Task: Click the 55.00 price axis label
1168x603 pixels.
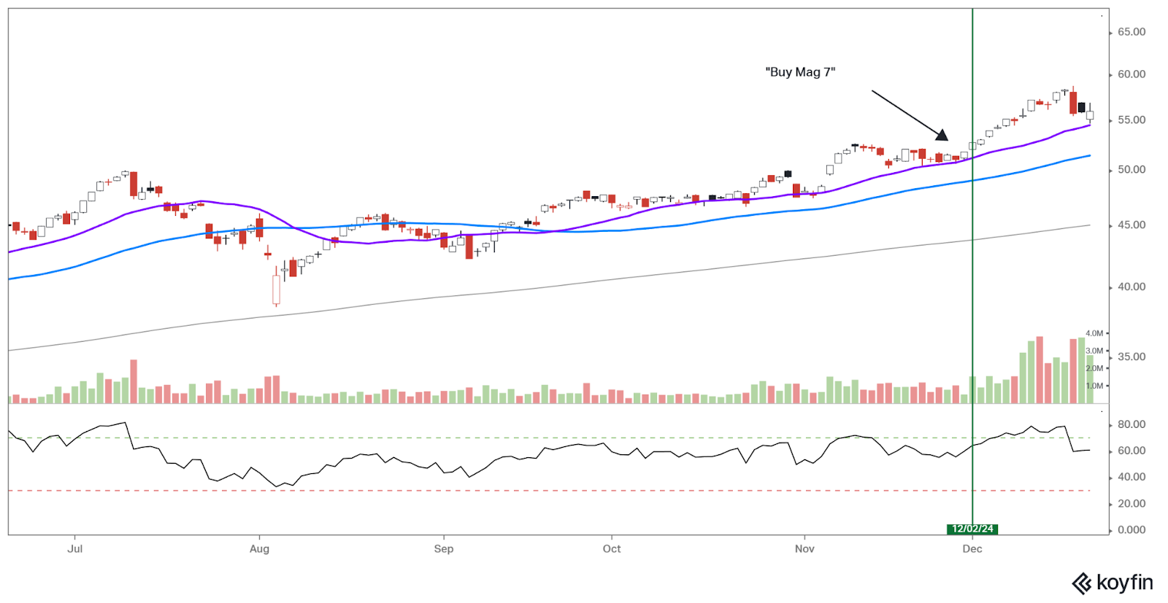Action: (1131, 120)
